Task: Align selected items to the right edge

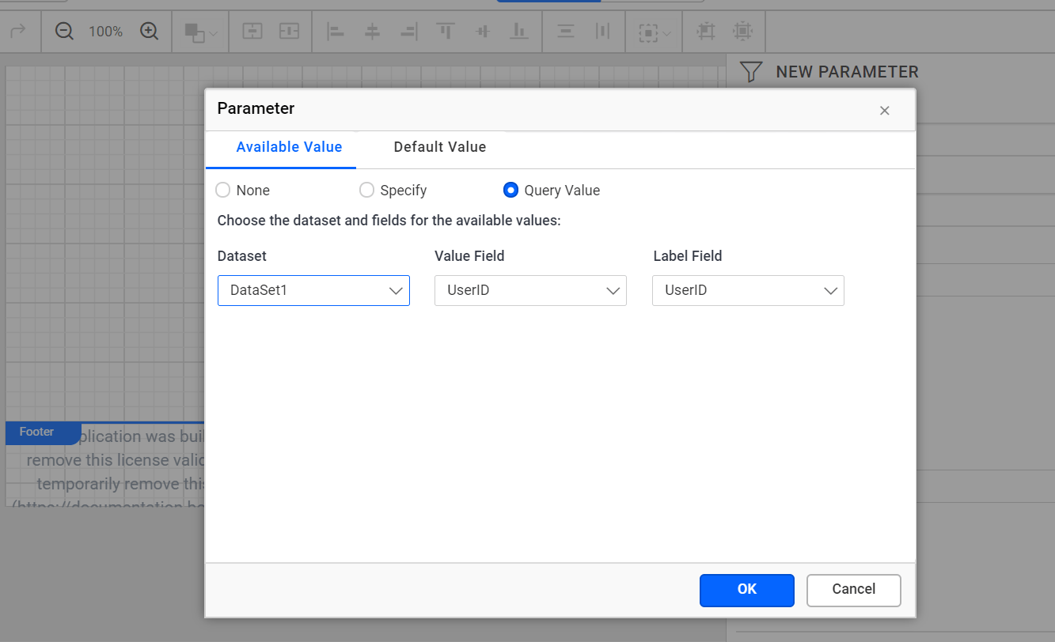Action: pyautogui.click(x=408, y=32)
